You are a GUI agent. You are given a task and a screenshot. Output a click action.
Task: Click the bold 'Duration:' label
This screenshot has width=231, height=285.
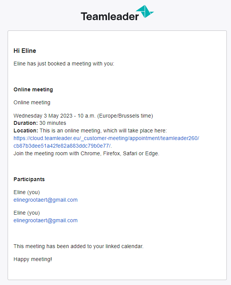coord(25,123)
